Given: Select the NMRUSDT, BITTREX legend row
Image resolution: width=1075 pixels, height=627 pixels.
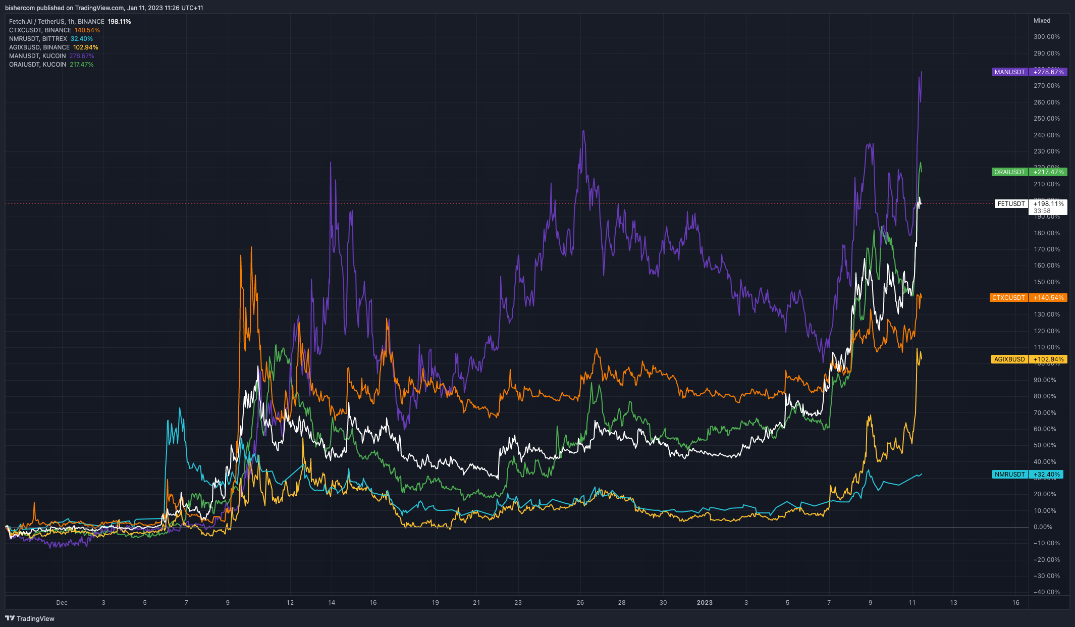Looking at the screenshot, I should 51,39.
